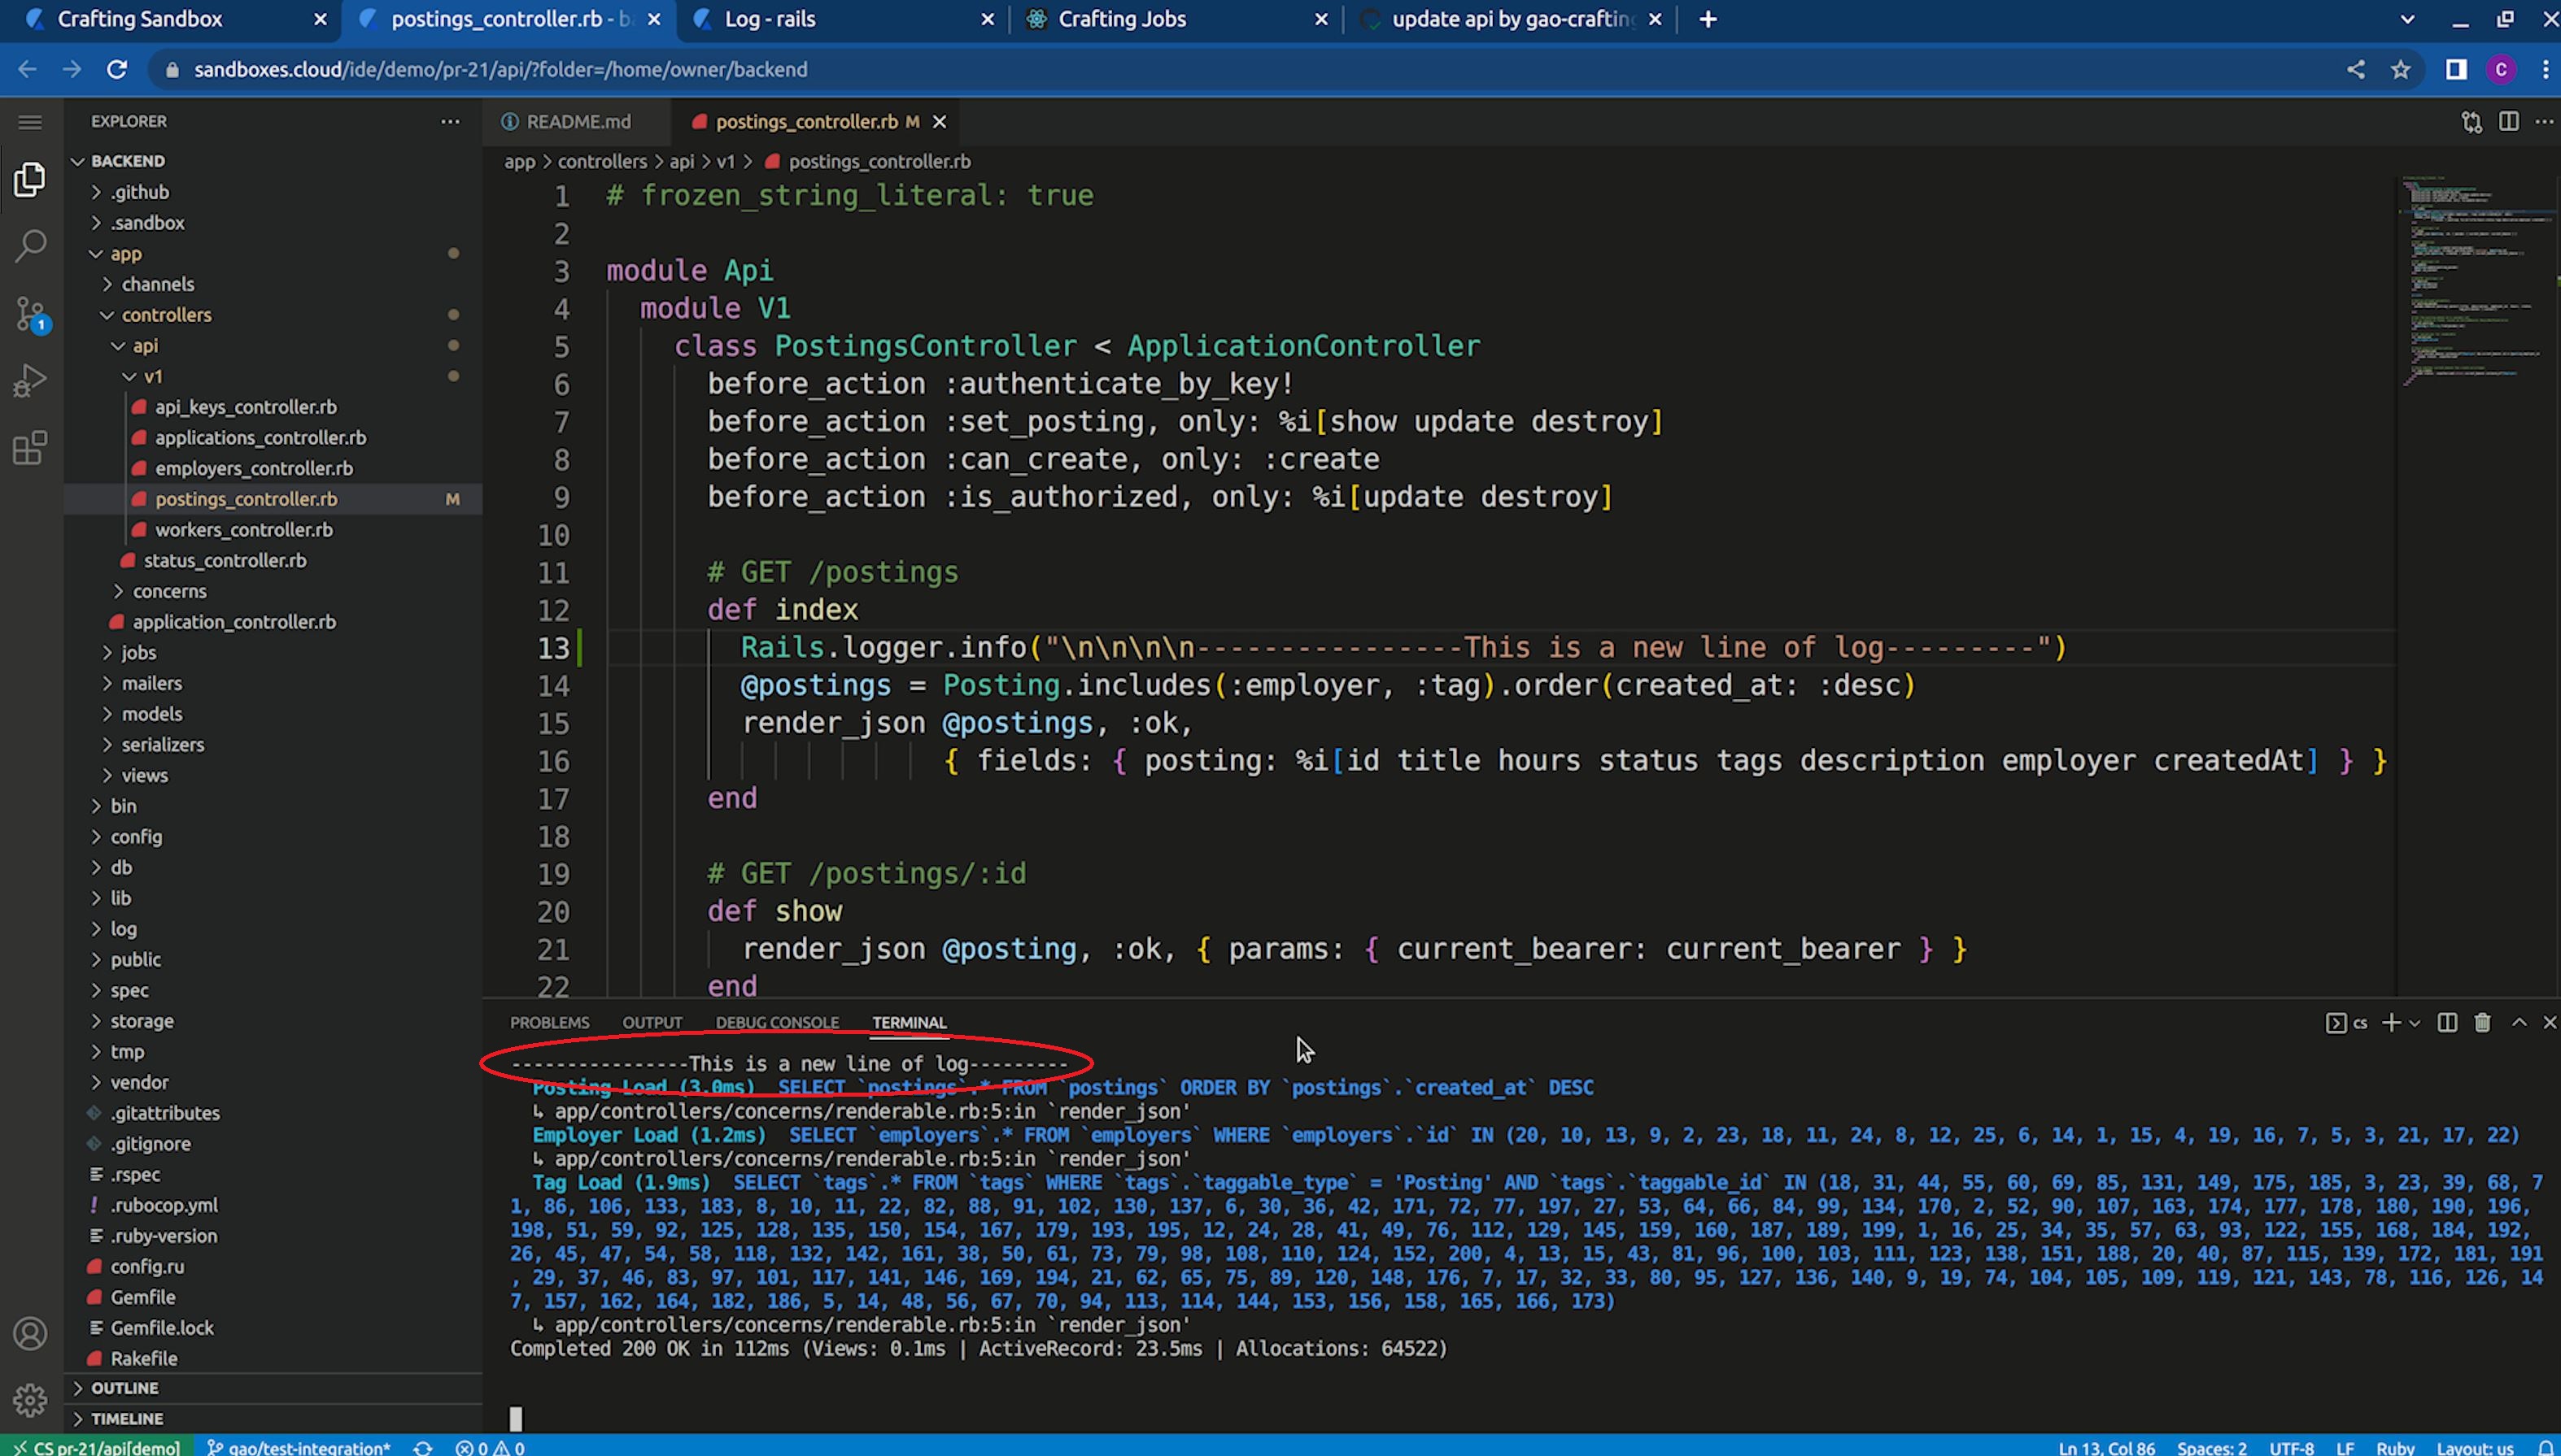This screenshot has height=1456, width=2561.
Task: Split the terminal panel
Action: pos(2447,1022)
